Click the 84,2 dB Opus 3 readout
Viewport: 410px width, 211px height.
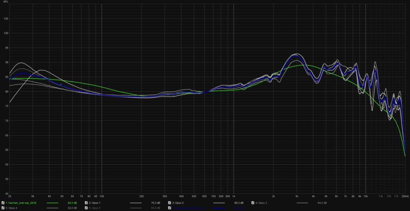[x=322, y=203]
